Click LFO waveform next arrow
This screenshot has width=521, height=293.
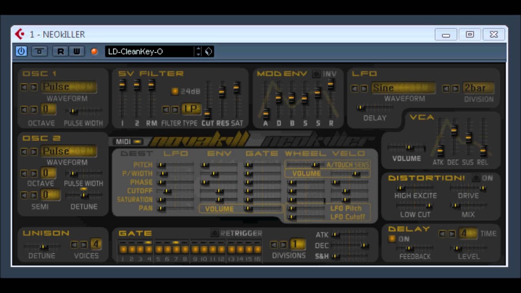click(x=364, y=89)
